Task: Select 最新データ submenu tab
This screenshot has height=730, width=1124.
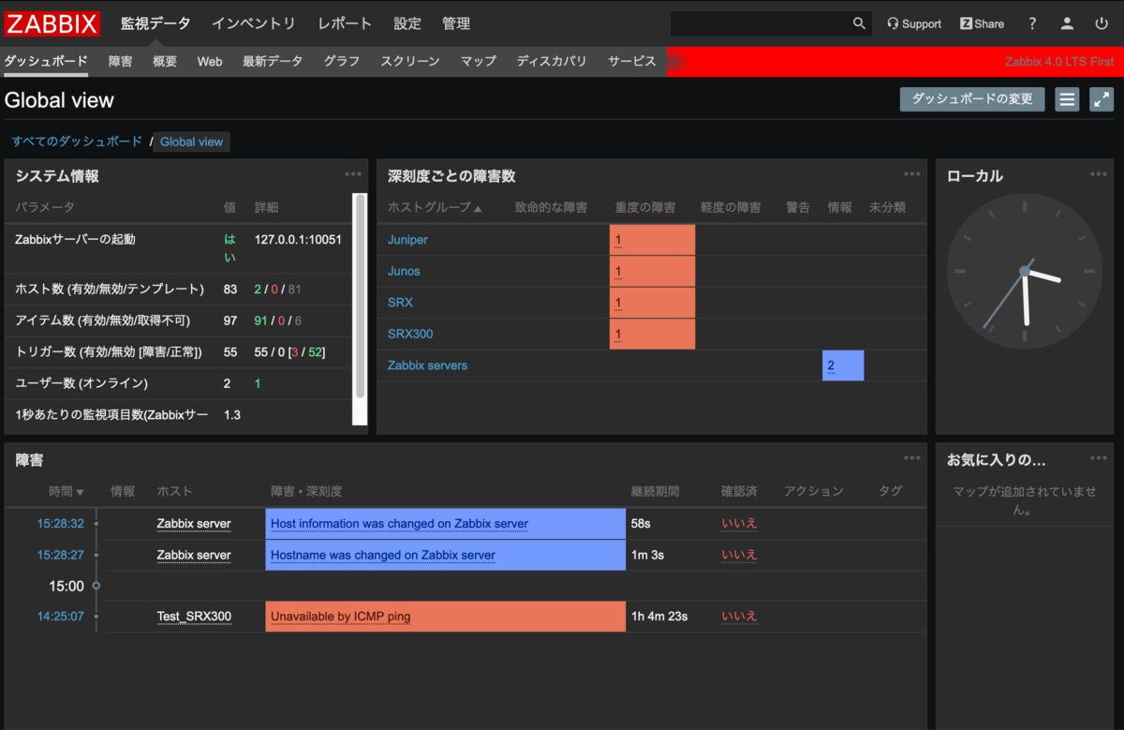Action: click(x=273, y=61)
